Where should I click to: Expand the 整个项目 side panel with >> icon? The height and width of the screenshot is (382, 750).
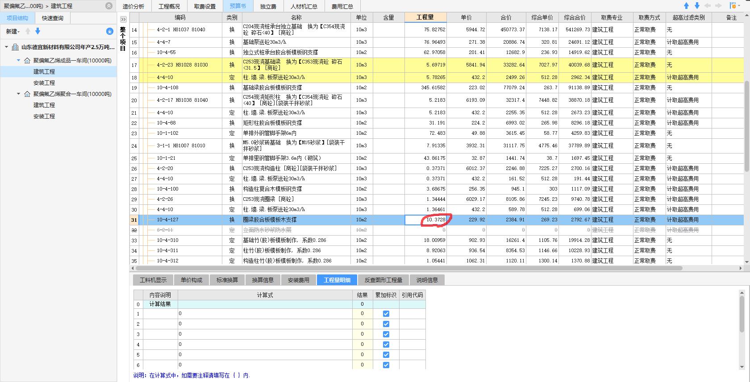123,20
